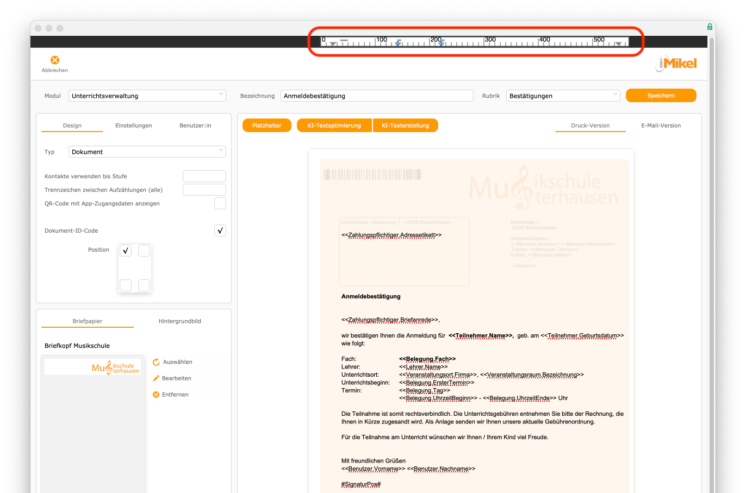Click the #SignaturPos# marker
This screenshot has width=746, height=493.
[361, 485]
